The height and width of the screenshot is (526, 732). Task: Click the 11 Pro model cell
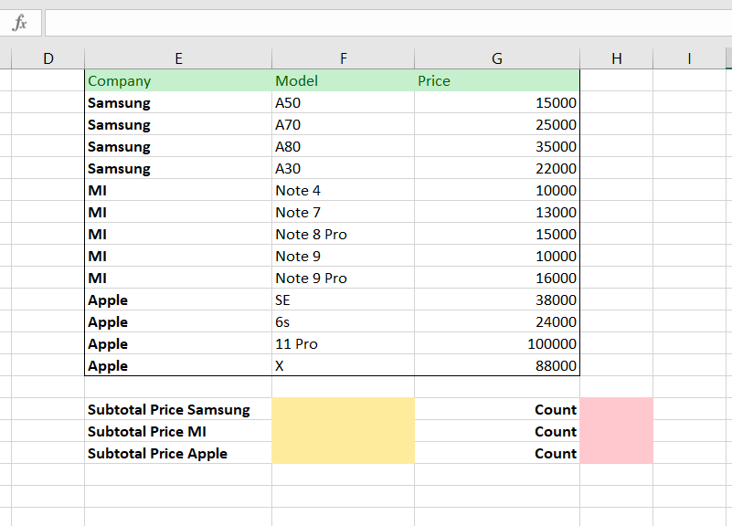point(343,343)
